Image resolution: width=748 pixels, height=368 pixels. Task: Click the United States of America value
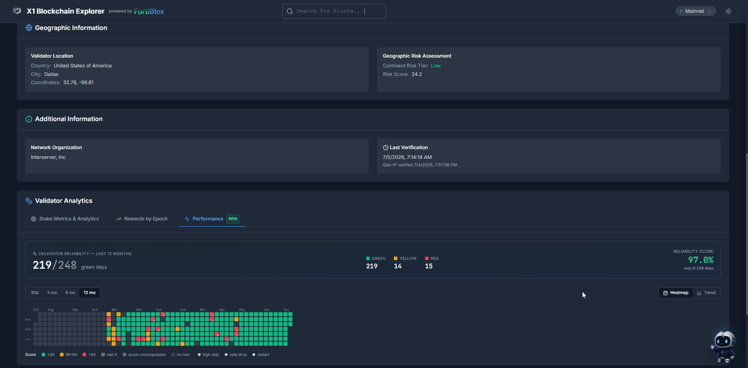tap(82, 66)
